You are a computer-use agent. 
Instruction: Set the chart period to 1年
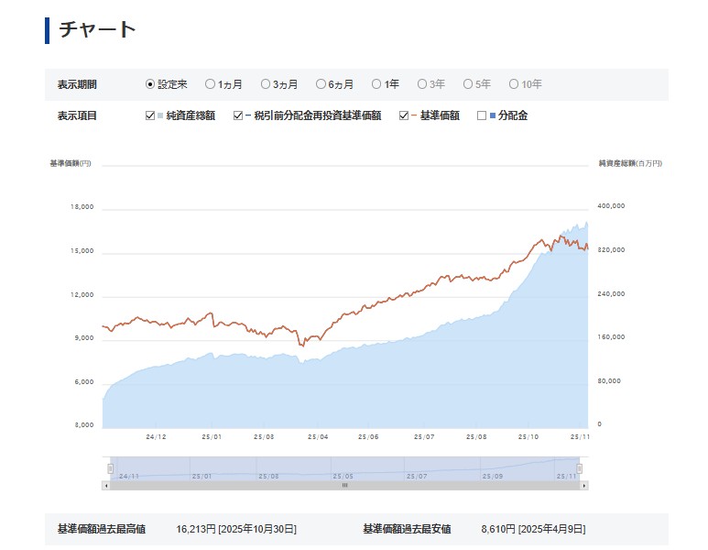(x=376, y=84)
